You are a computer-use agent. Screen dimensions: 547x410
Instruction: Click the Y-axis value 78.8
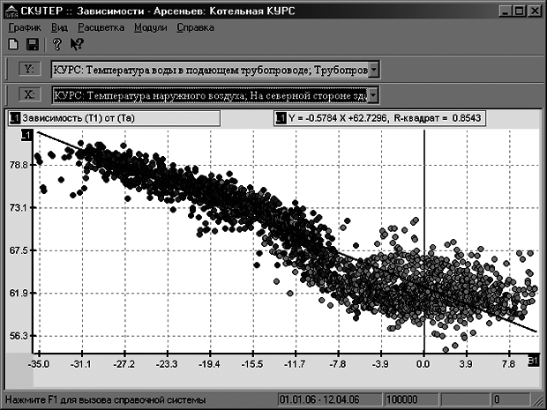tap(19, 165)
